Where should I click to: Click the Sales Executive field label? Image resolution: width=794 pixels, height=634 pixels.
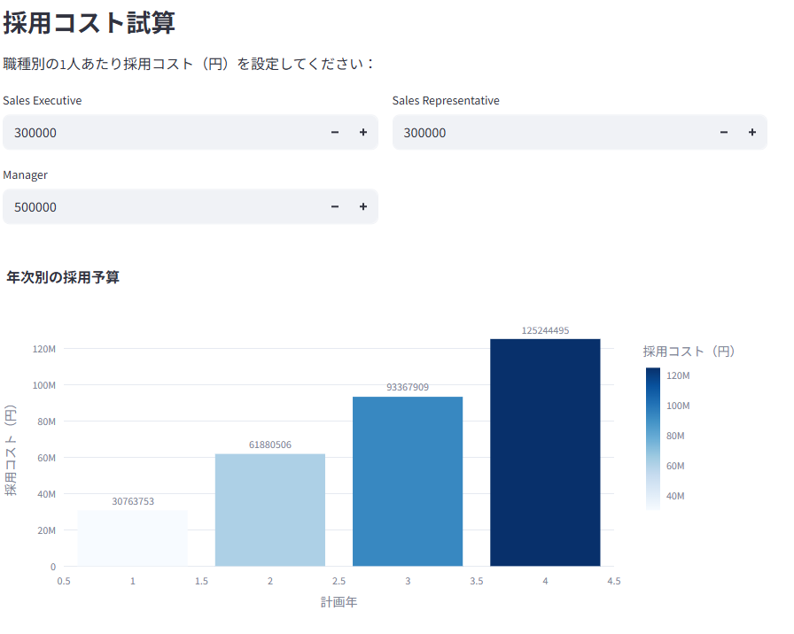pyautogui.click(x=43, y=101)
